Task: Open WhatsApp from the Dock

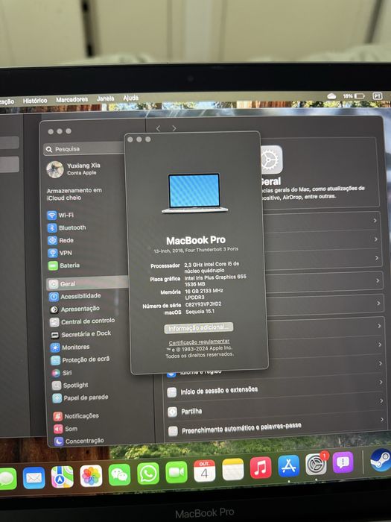Action: point(148,473)
